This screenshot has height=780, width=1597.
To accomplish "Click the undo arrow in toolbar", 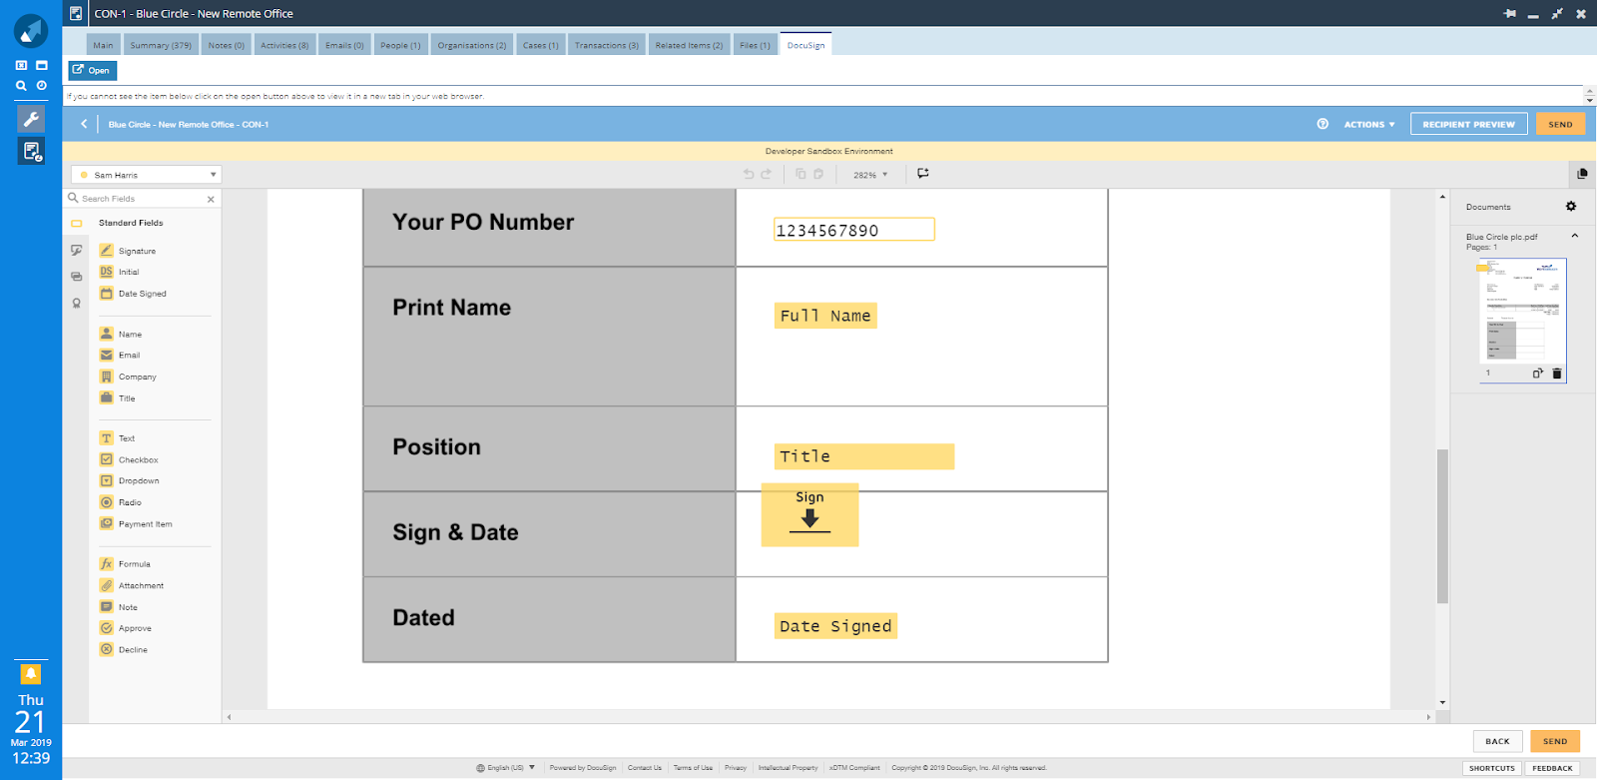I will (749, 174).
